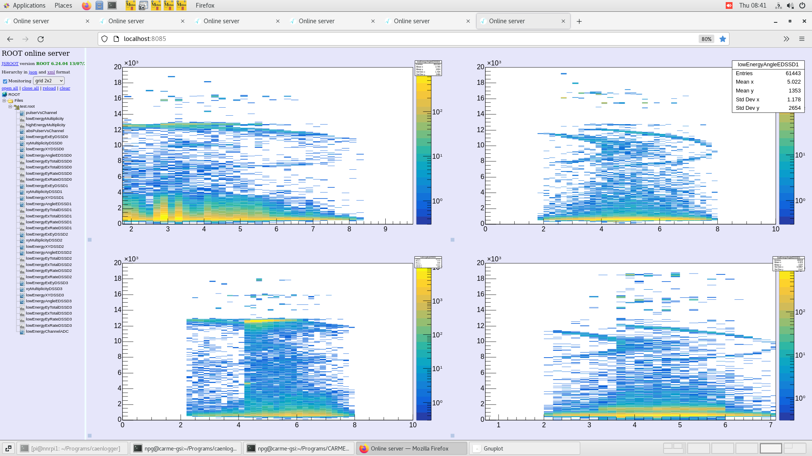Open the grid 2x2 layout dropdown
The image size is (812, 456).
coord(49,81)
